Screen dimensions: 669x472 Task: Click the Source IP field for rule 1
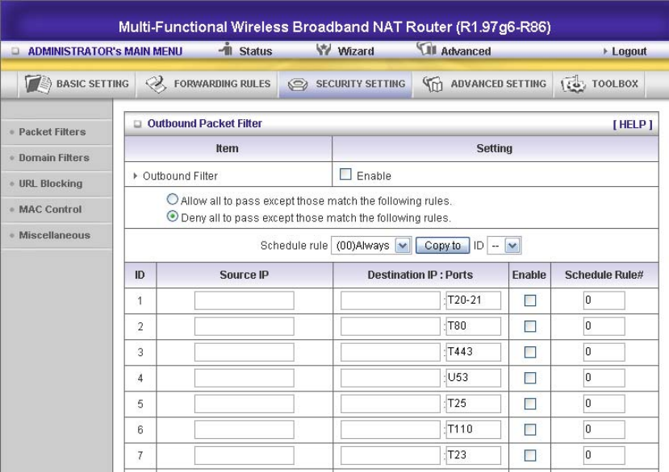pyautogui.click(x=244, y=300)
